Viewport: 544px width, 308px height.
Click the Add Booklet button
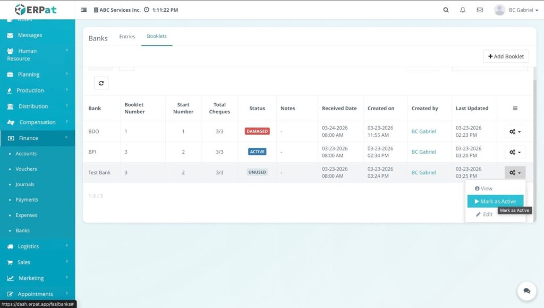pos(505,56)
